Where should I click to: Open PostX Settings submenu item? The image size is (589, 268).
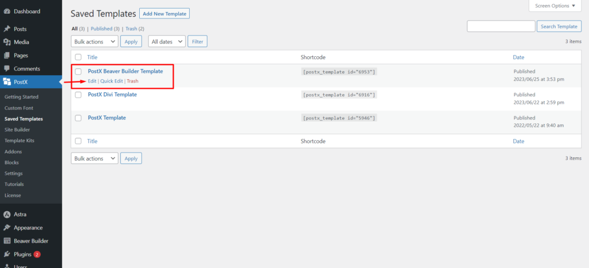pos(14,173)
